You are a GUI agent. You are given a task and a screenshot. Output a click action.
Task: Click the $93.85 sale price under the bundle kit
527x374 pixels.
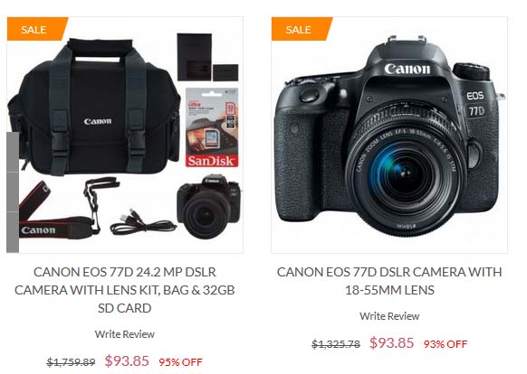coord(127,361)
